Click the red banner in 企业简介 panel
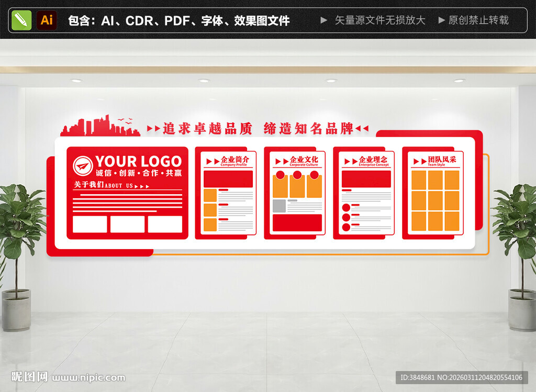Viewport: 536px width, 392px height. tap(228, 179)
